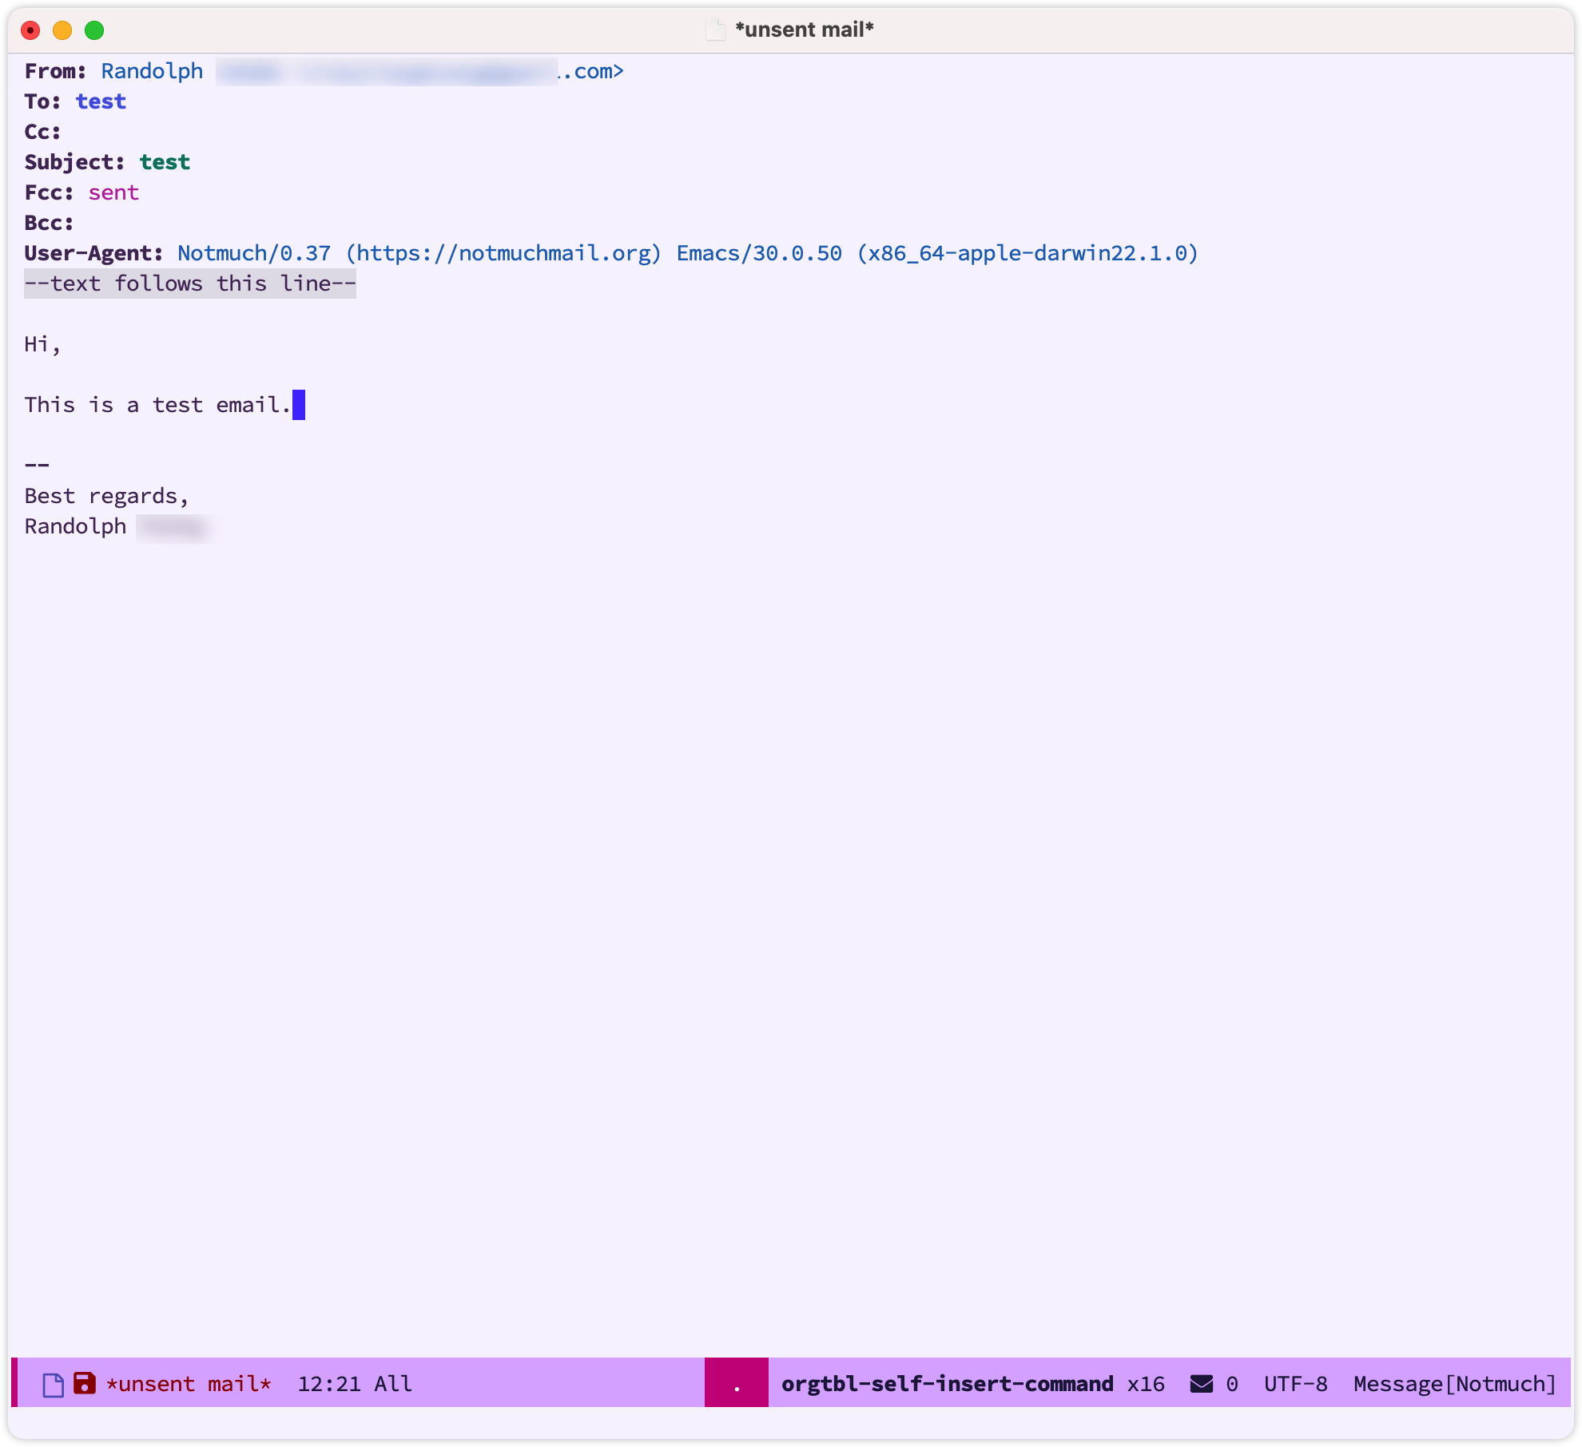The width and height of the screenshot is (1582, 1447).
Task: Click the buffer name *unsent mail* in mode line
Action: (x=189, y=1384)
